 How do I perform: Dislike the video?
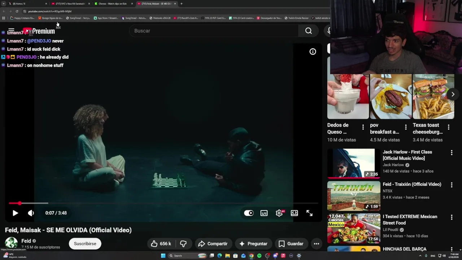coord(183,244)
